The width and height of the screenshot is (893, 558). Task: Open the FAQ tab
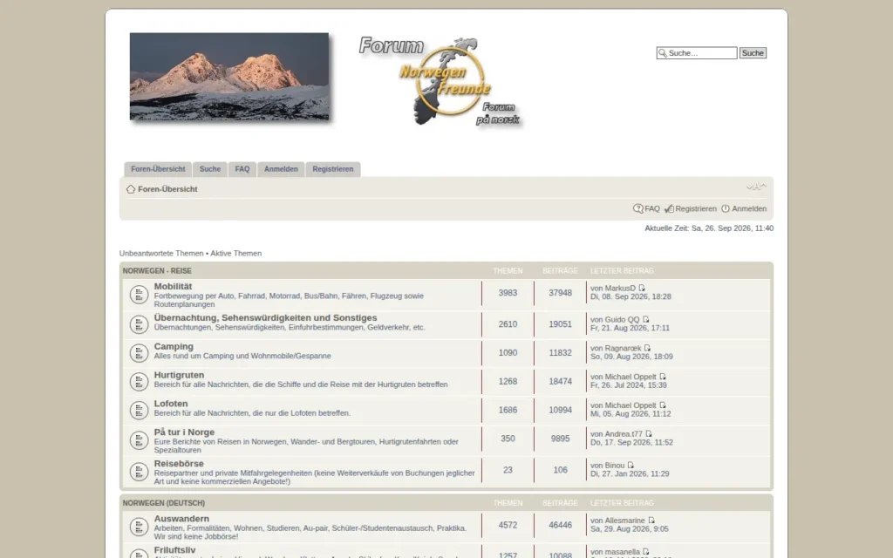point(242,169)
